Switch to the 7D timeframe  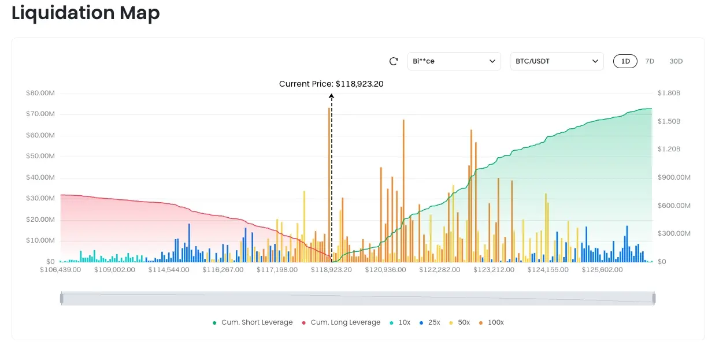point(650,61)
